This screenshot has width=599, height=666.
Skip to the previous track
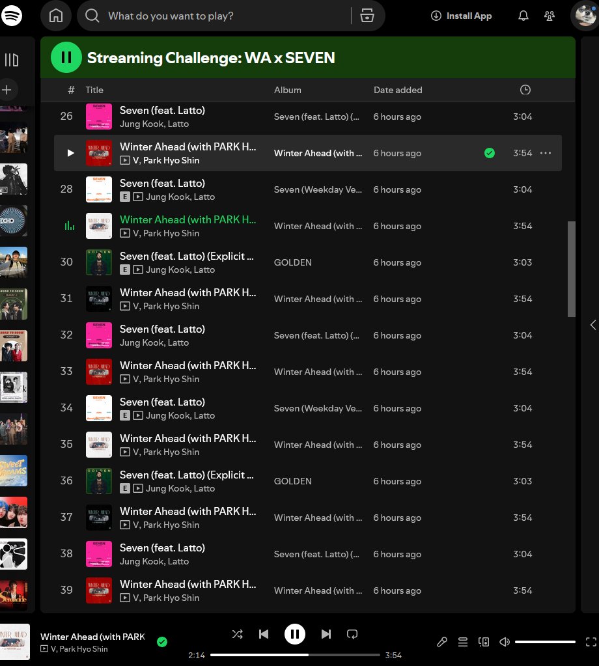pos(264,634)
